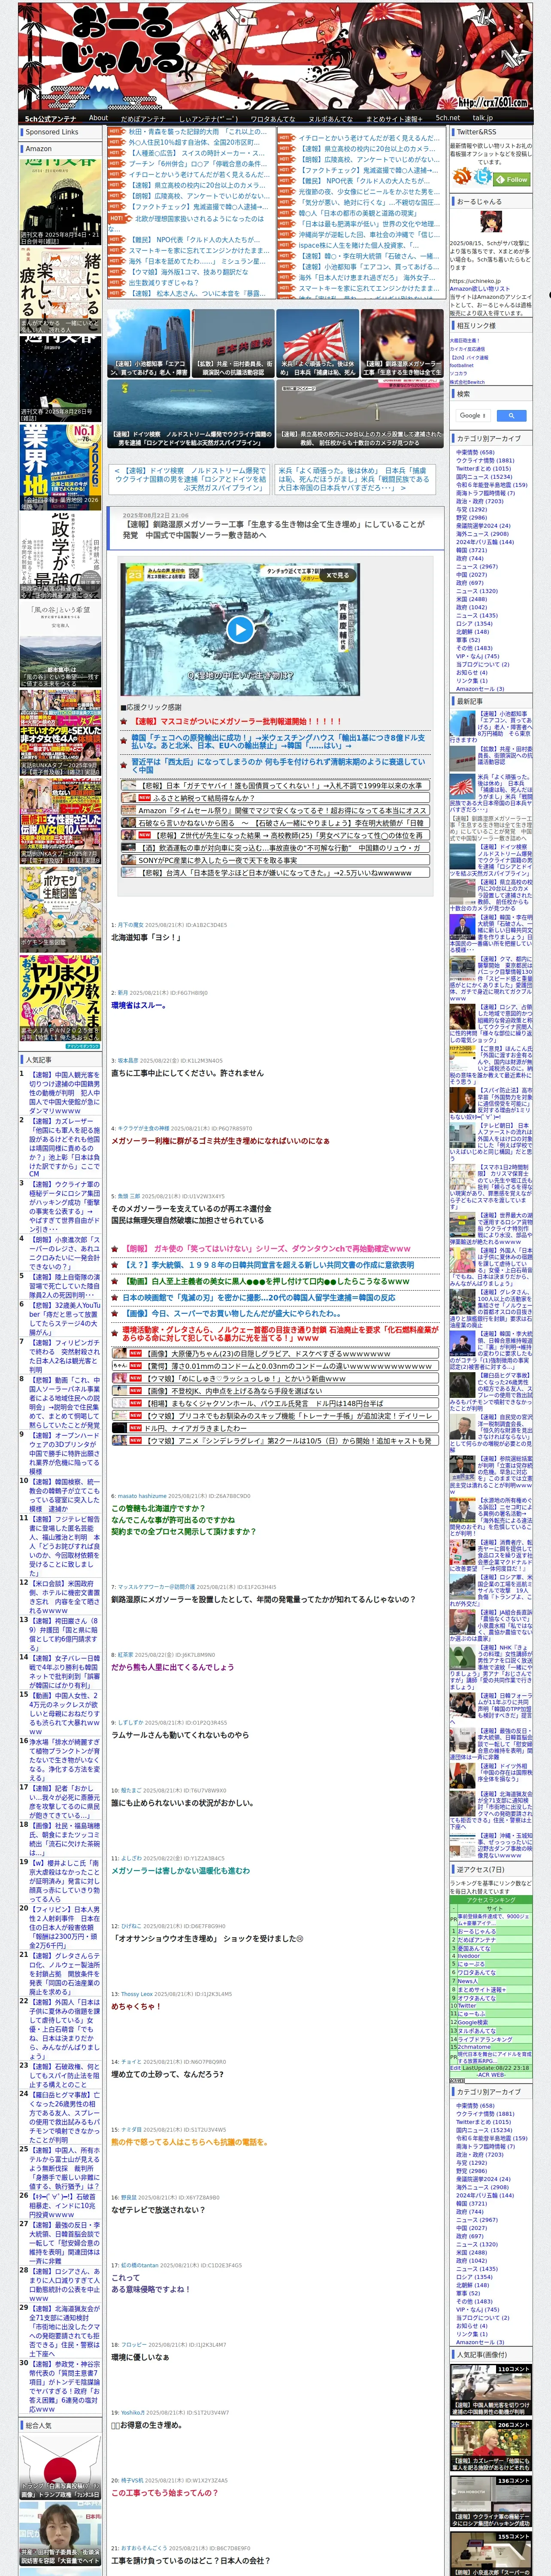Open Google検索 in access ranking table
The width and height of the screenshot is (551, 2576).
coord(473,2023)
